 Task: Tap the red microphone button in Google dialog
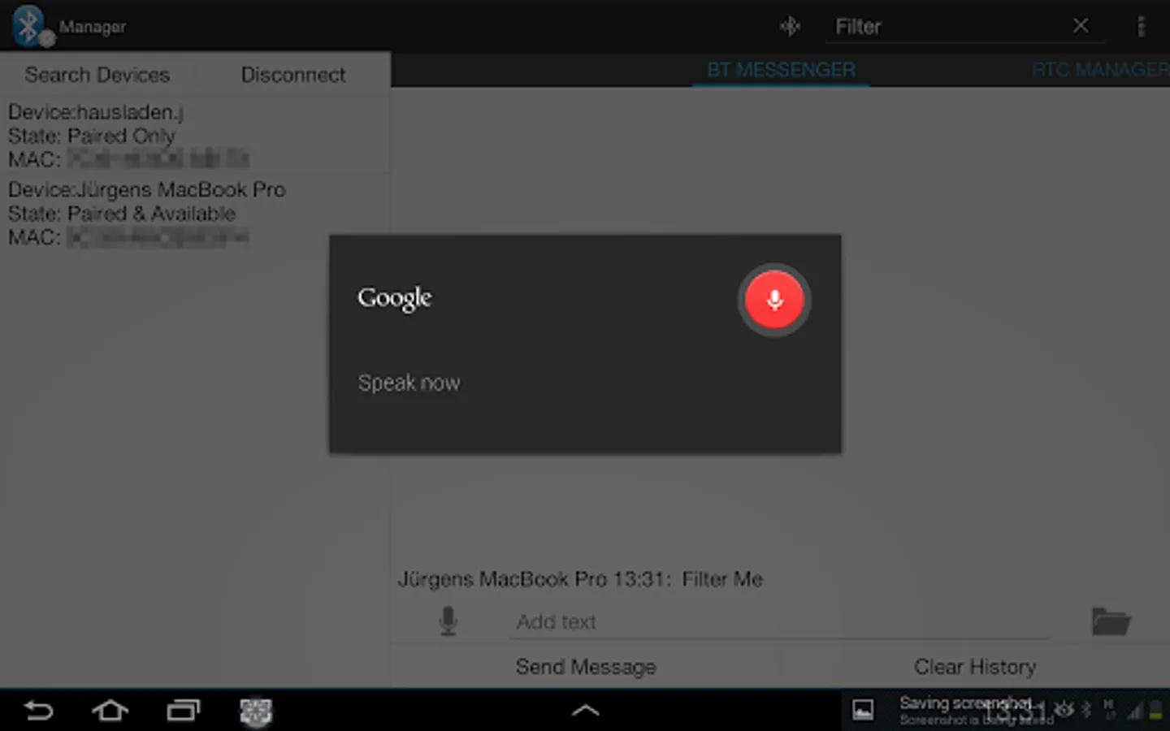774,300
